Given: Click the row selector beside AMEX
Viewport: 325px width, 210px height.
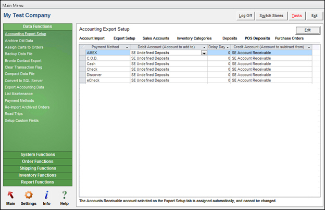Looking at the screenshot, I should (x=82, y=52).
